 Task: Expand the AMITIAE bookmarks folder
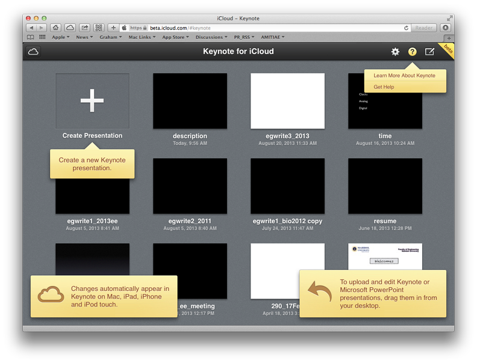(273, 37)
